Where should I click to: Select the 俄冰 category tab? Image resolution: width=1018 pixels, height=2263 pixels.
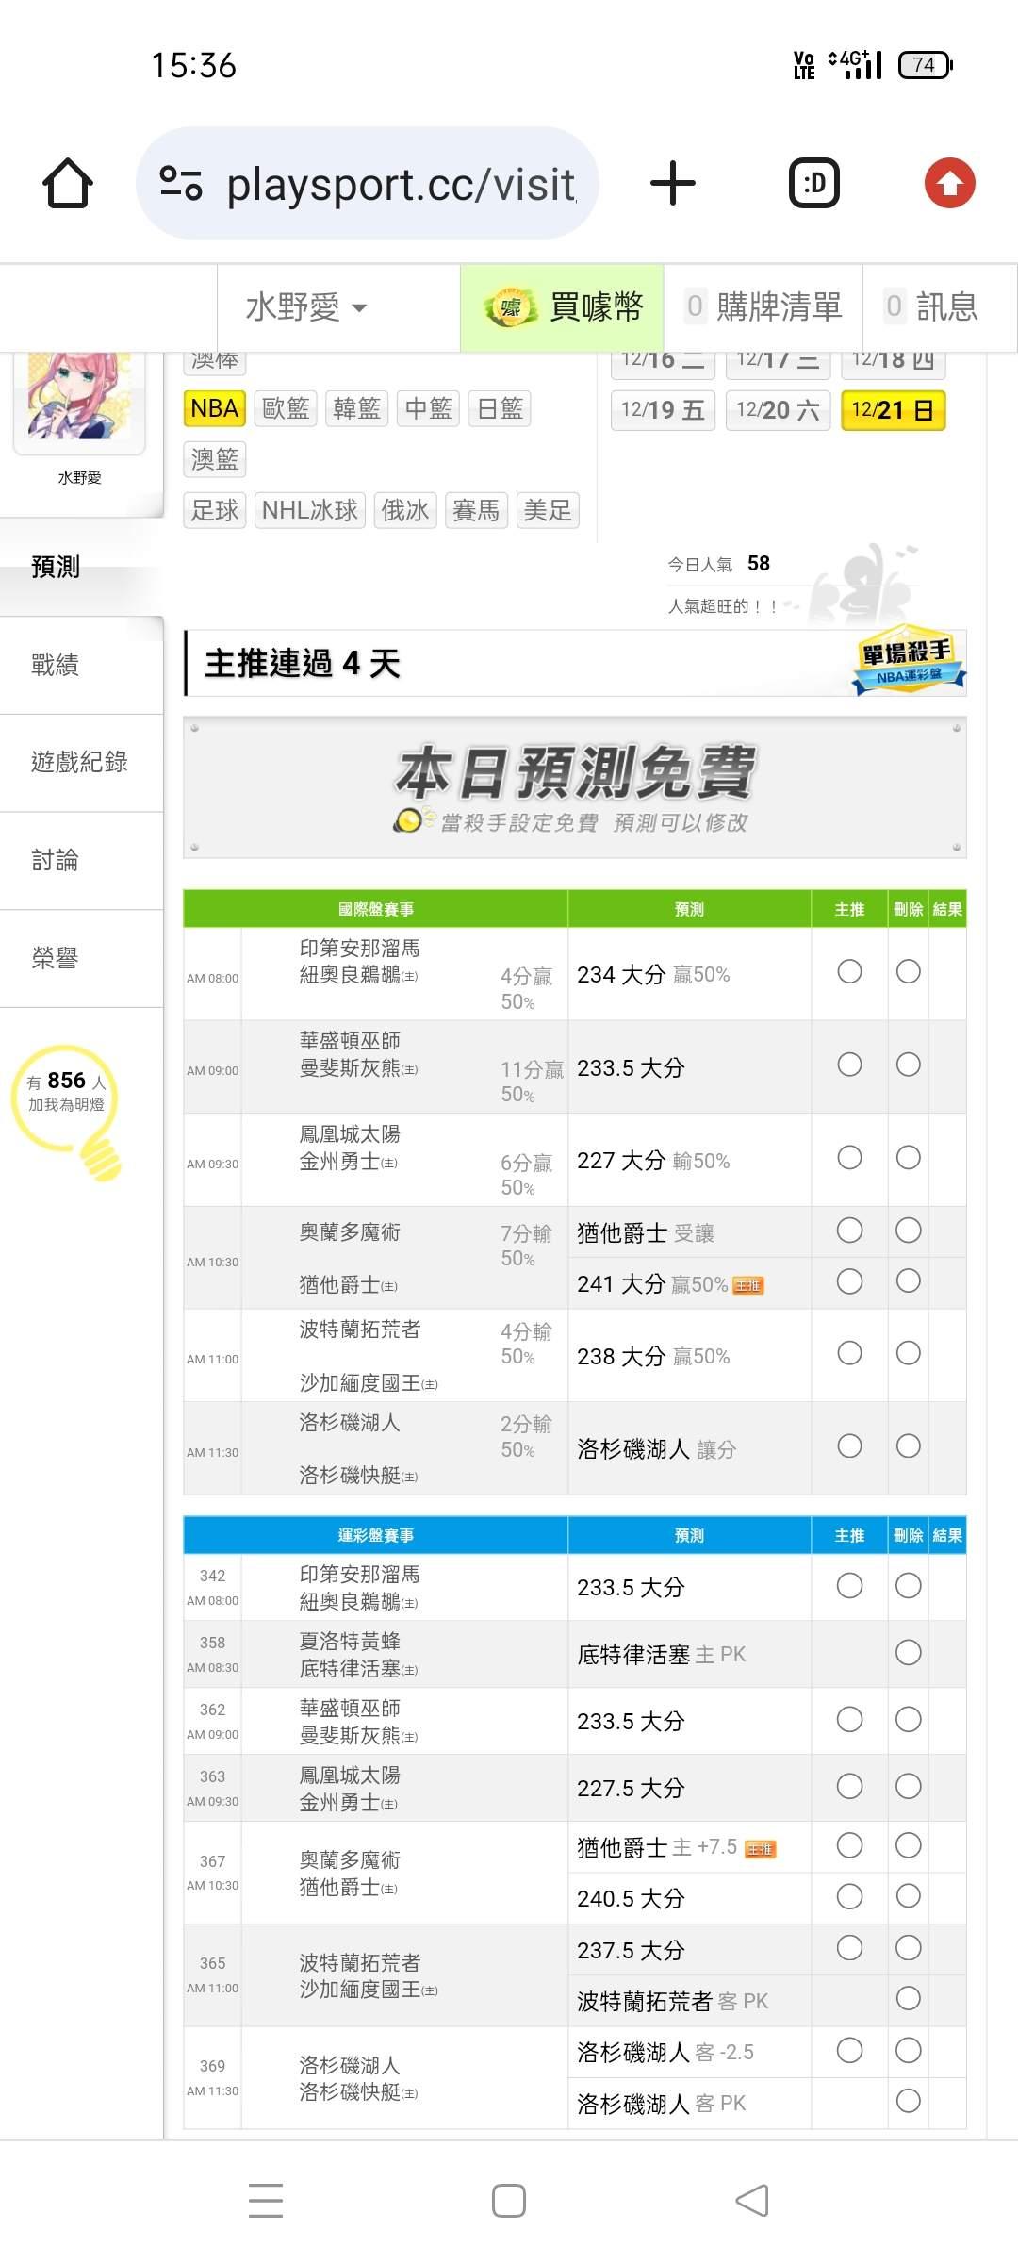point(405,510)
